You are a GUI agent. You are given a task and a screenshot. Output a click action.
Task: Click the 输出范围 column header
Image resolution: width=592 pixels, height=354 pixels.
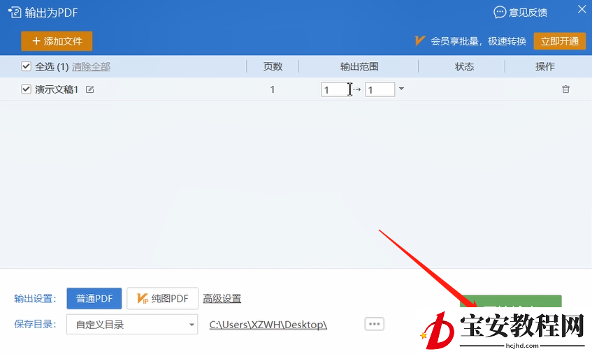click(359, 67)
